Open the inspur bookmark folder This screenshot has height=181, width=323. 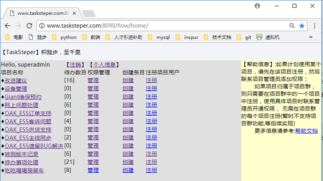[x=186, y=37]
